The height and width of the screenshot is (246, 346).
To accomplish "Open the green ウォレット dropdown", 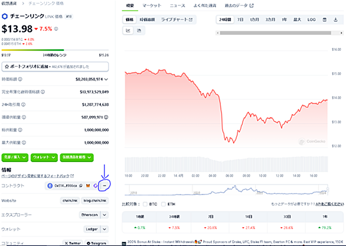I will 44,157.
